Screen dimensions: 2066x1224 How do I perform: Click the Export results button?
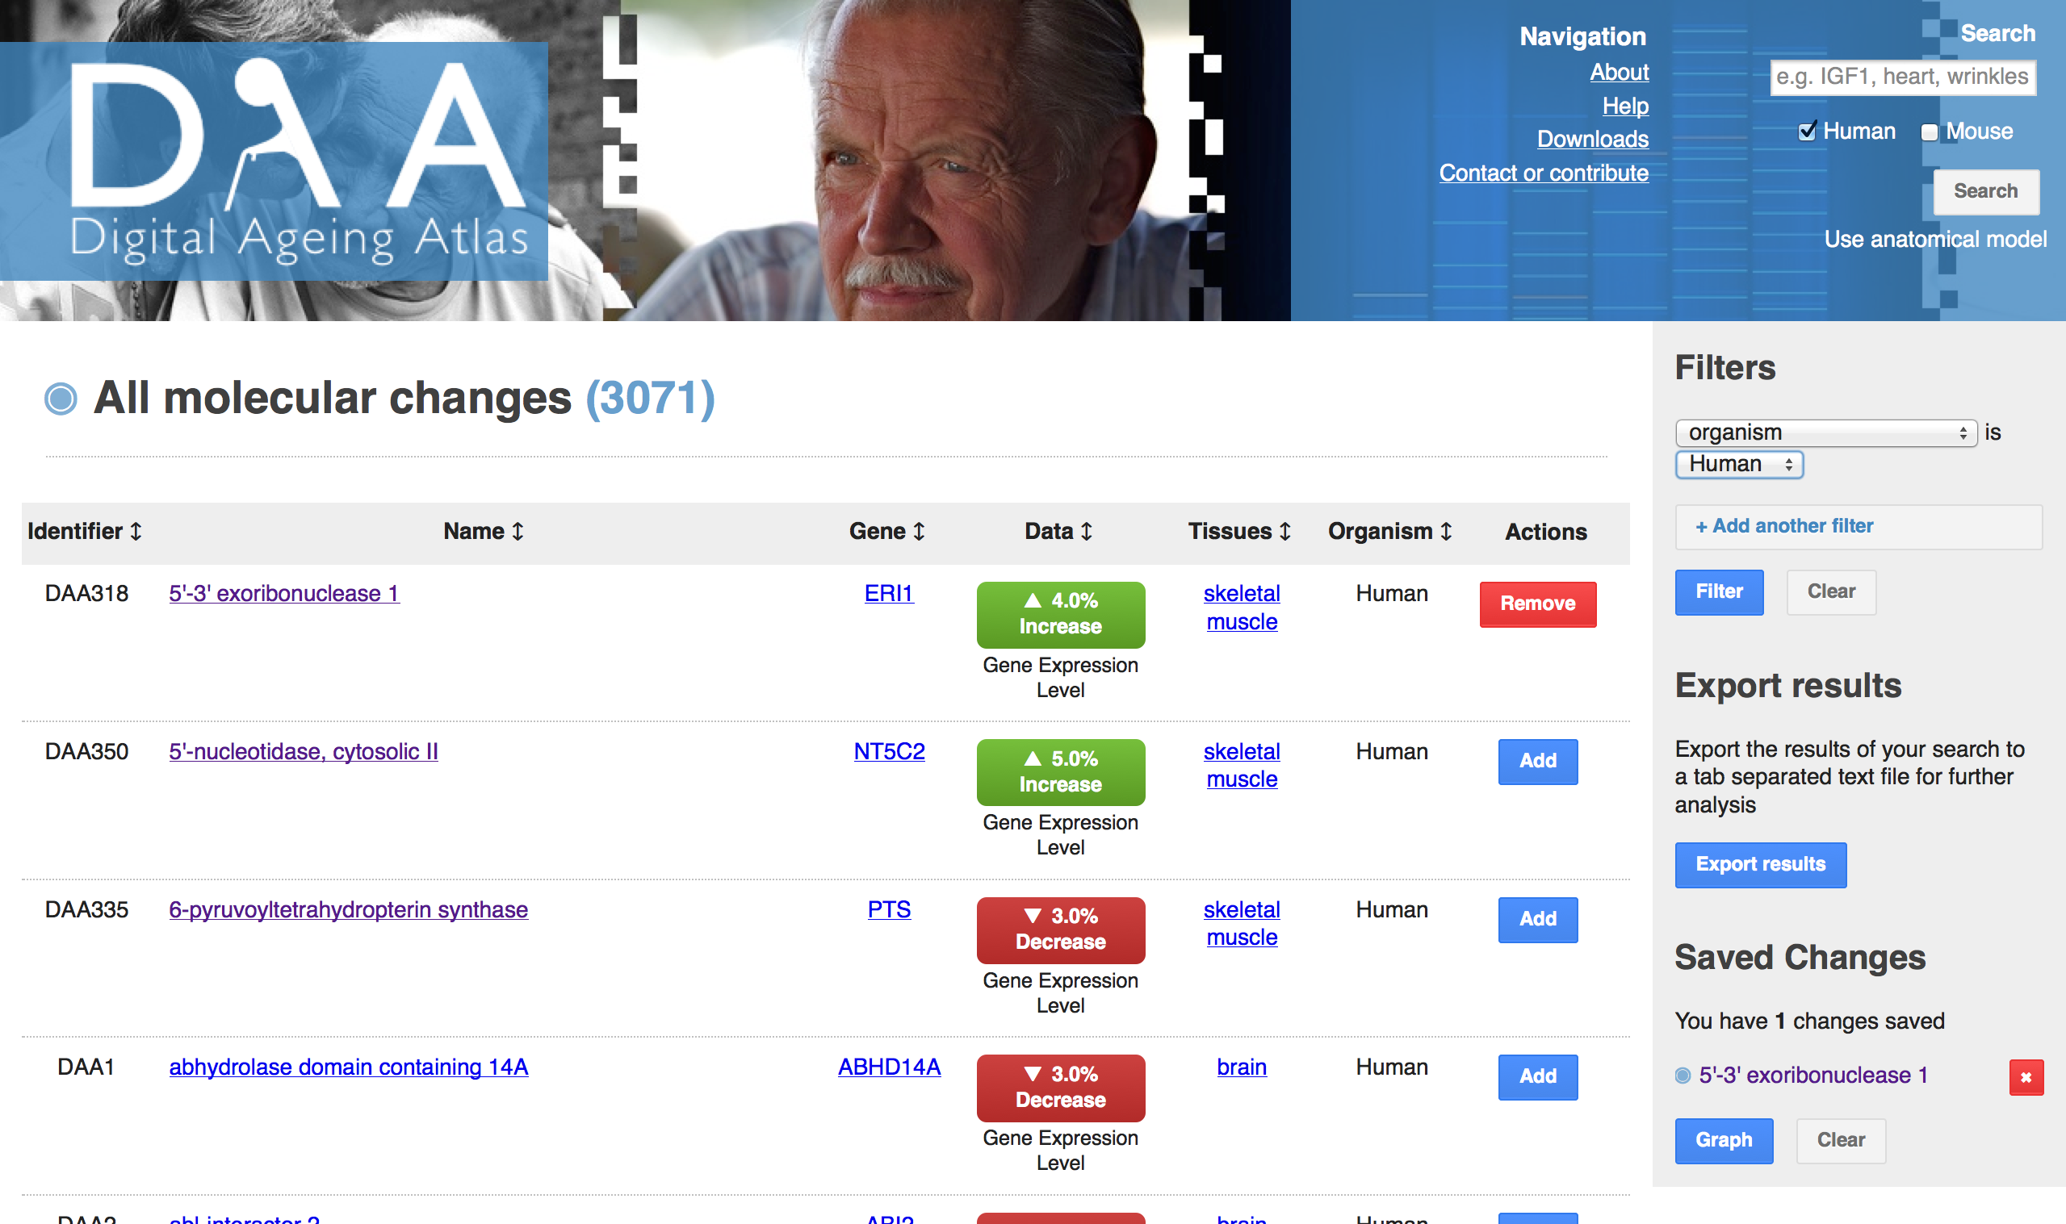click(1761, 864)
